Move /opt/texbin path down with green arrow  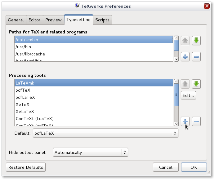pyautogui.click(x=196, y=41)
